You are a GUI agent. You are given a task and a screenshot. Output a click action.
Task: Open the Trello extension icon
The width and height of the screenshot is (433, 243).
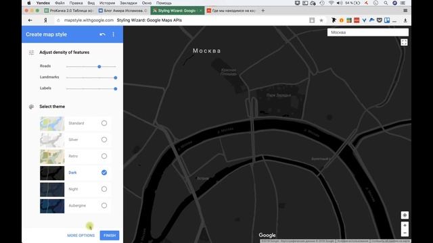click(387, 20)
